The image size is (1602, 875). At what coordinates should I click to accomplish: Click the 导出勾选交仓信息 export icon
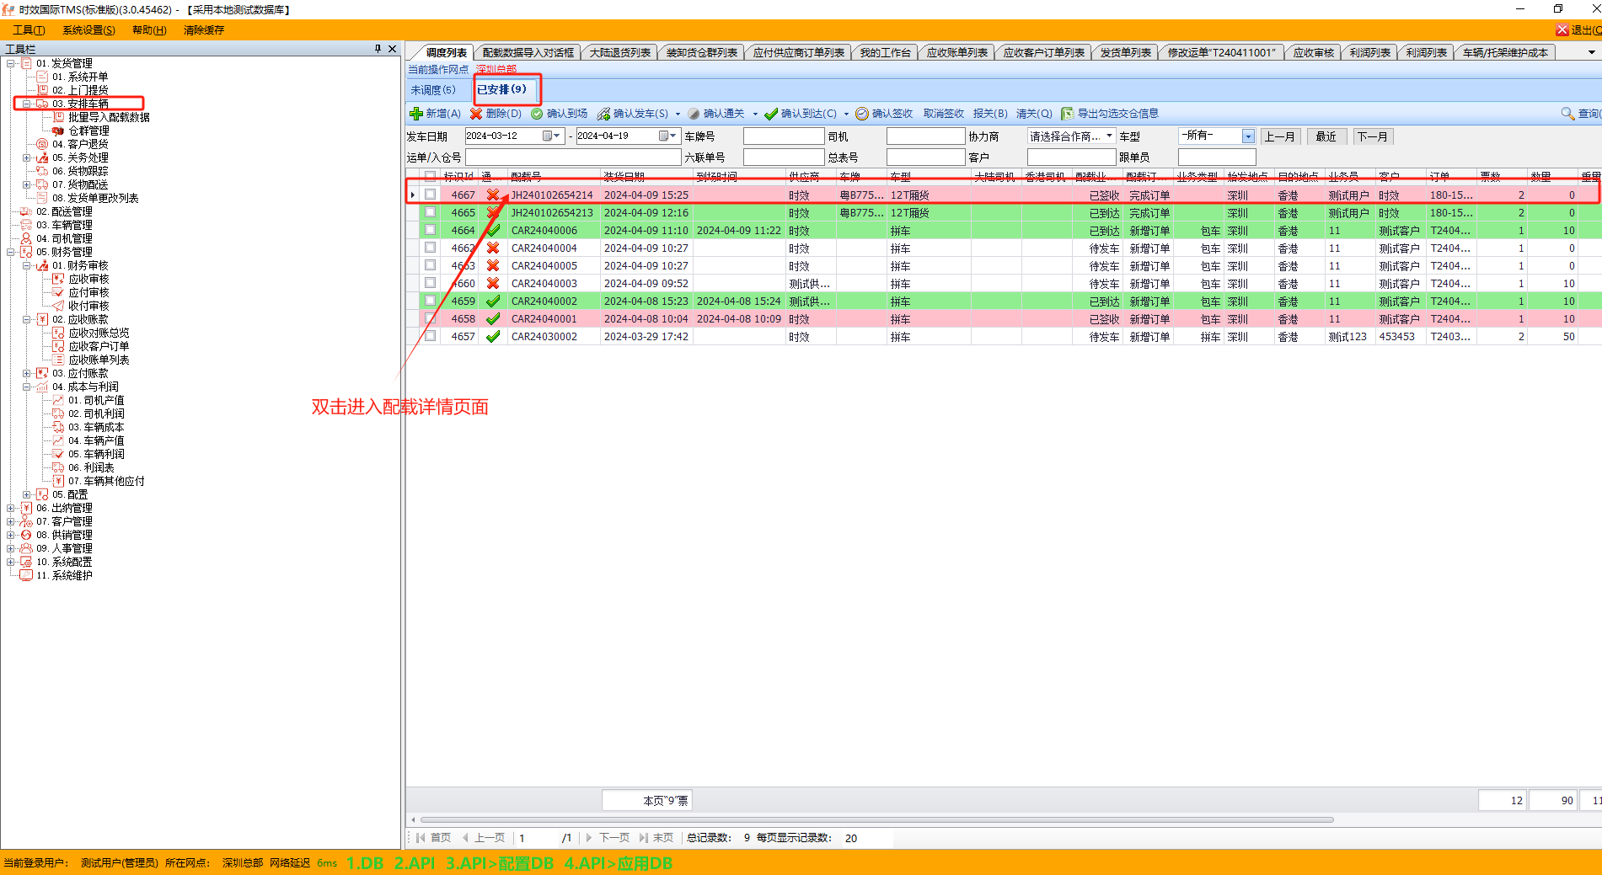(1068, 114)
